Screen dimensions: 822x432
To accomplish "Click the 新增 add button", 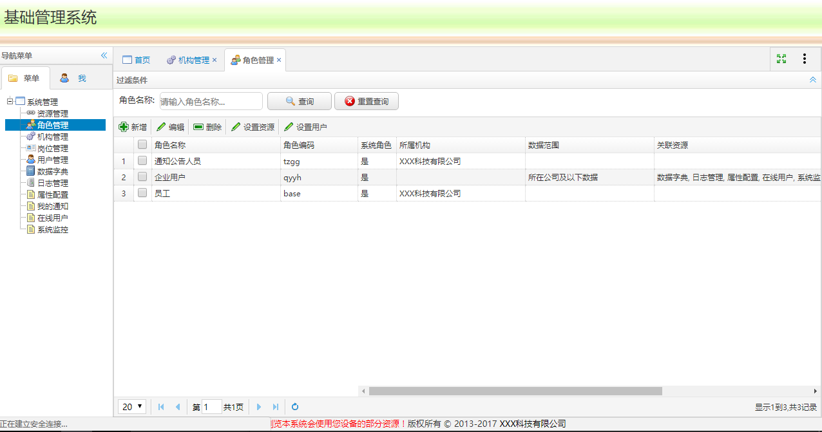I will [133, 127].
